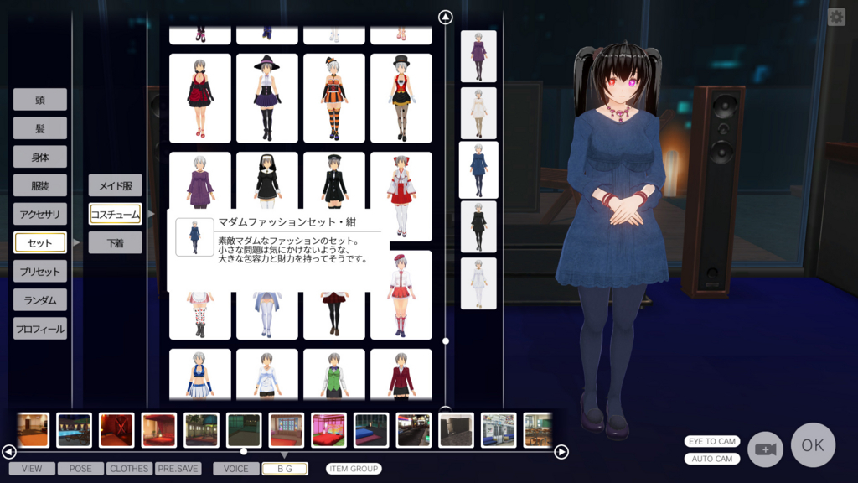The width and height of the screenshot is (858, 483).
Task: Choose the green vest costume
Action: 334,374
